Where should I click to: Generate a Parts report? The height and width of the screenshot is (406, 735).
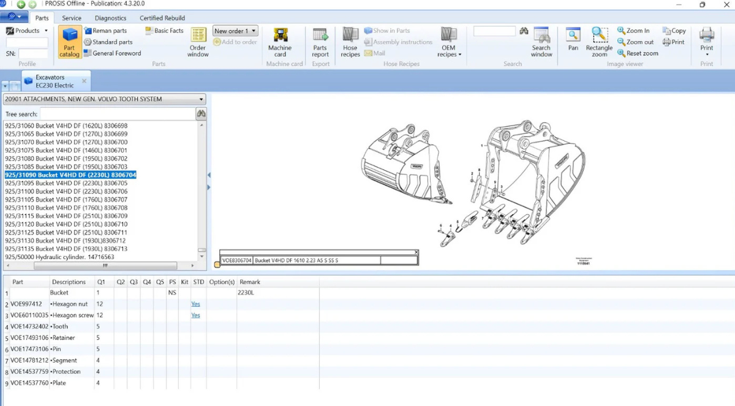[x=320, y=42]
